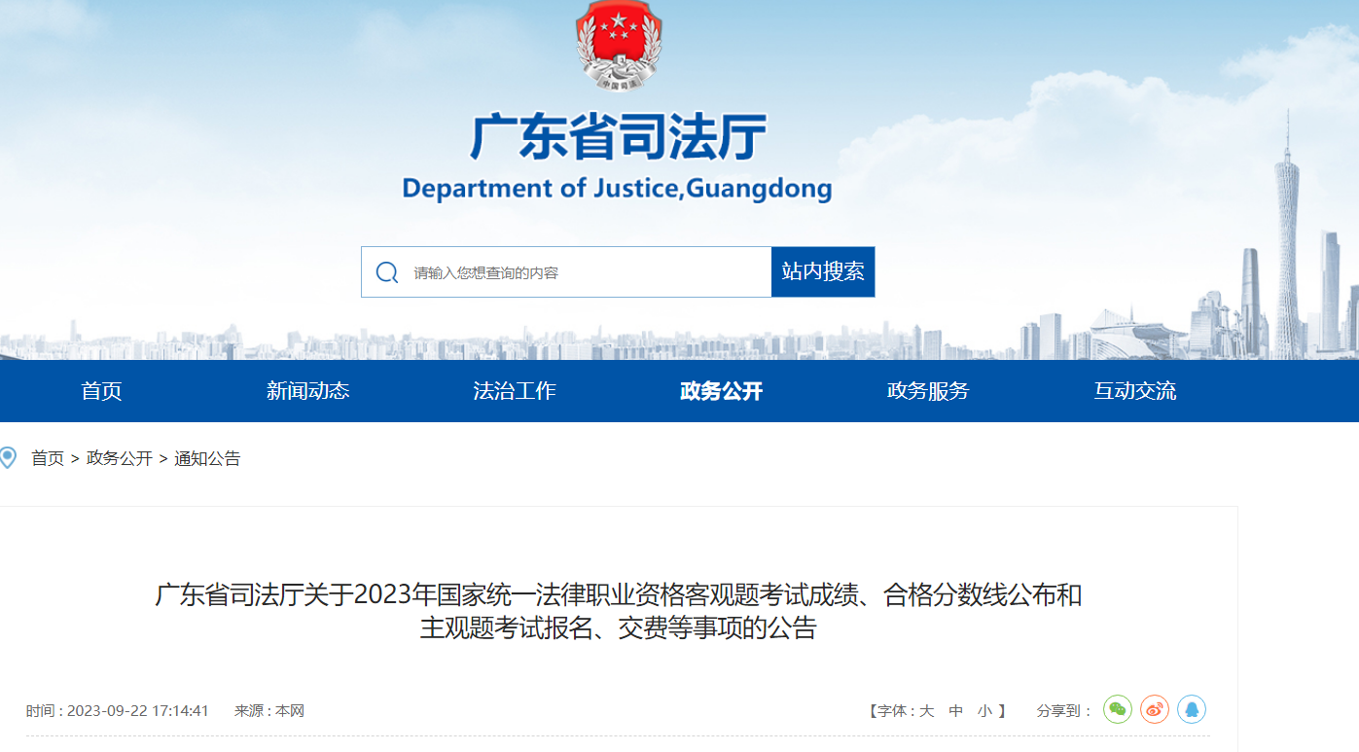The width and height of the screenshot is (1359, 752).
Task: Open 政务服务 navigation item
Action: (928, 391)
